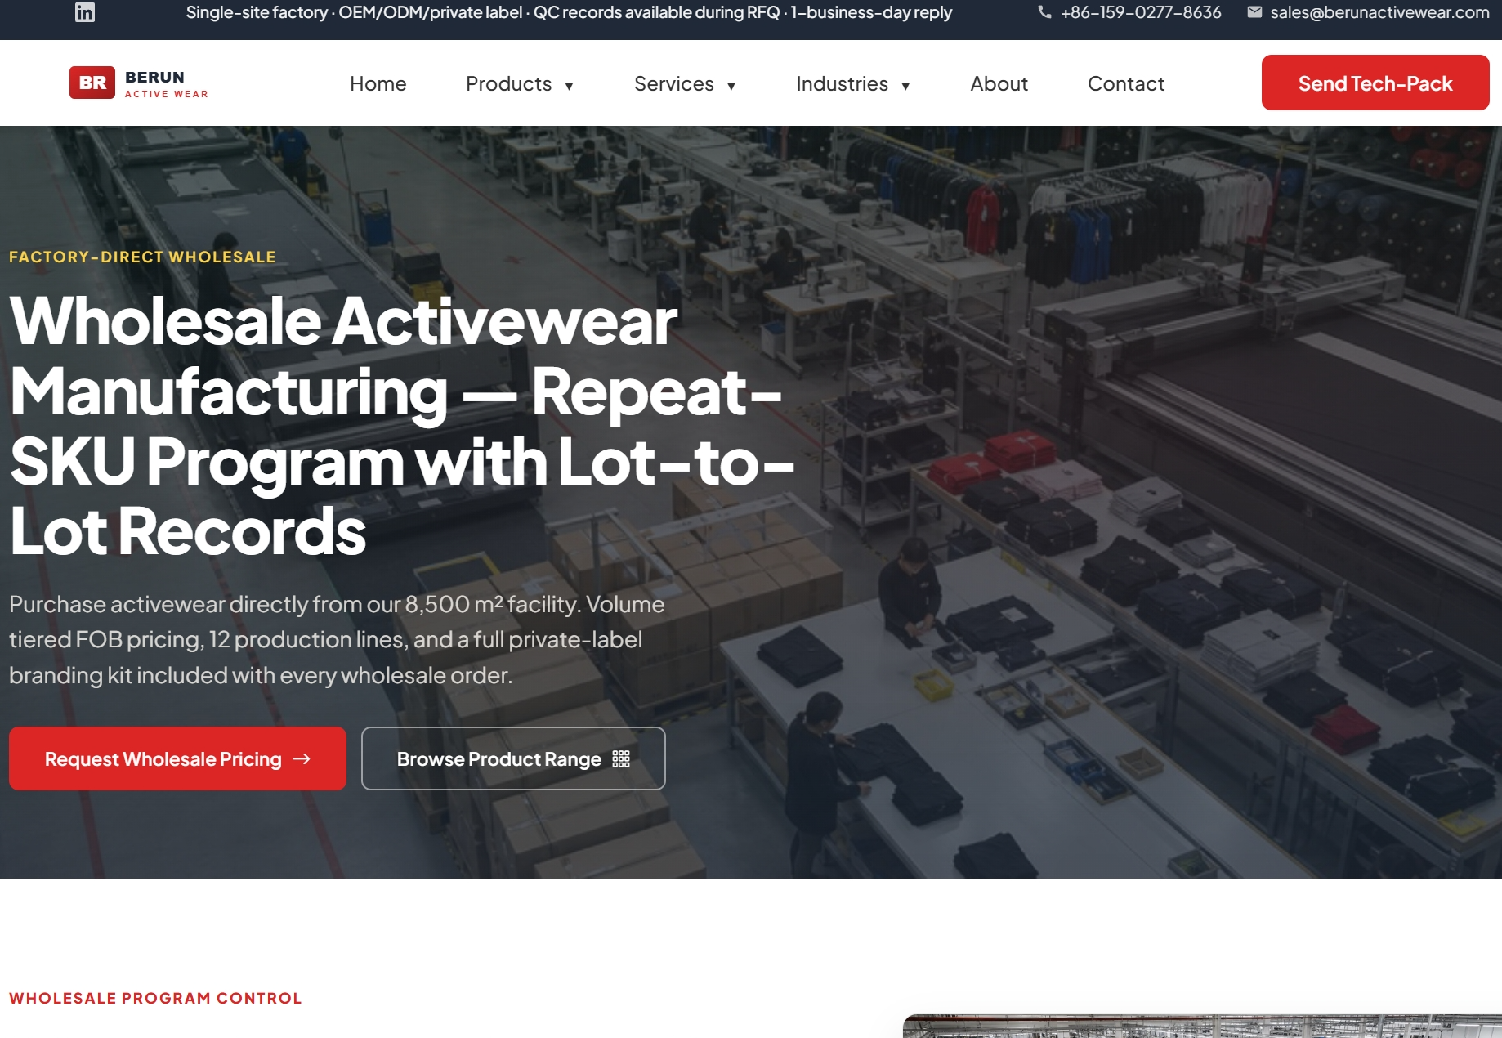Image resolution: width=1502 pixels, height=1038 pixels.
Task: Click the factory thumbnail image at bottom right
Action: point(1202,1027)
